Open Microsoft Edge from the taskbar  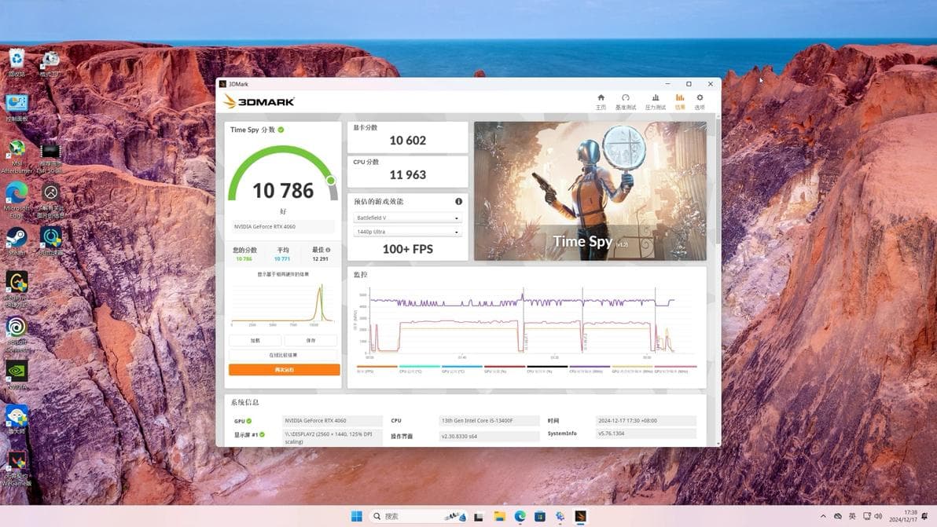[520, 516]
